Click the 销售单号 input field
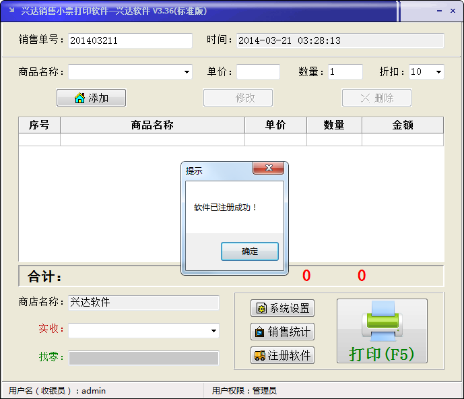 (x=130, y=40)
